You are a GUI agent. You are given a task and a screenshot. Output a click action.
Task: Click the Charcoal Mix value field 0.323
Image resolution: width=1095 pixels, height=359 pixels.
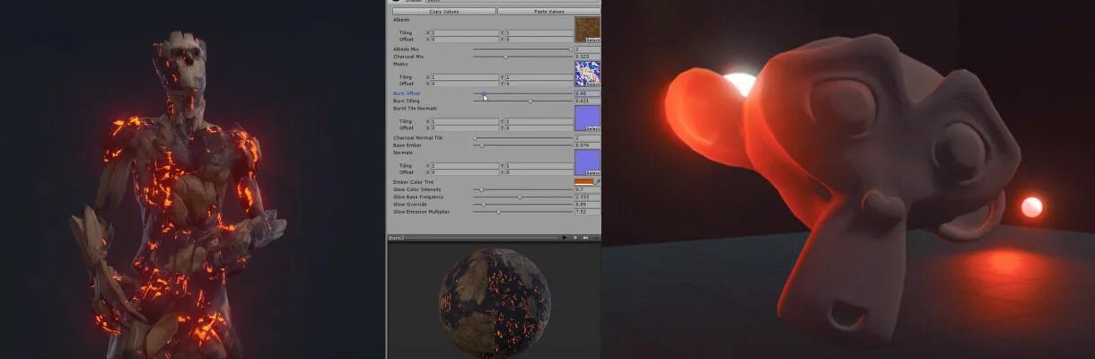tap(587, 57)
